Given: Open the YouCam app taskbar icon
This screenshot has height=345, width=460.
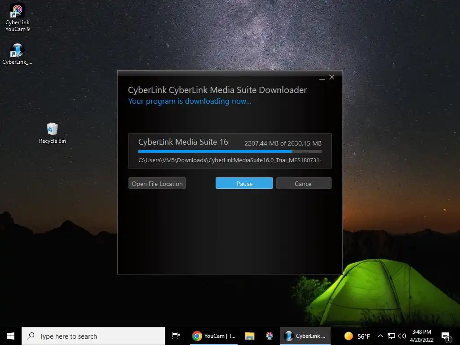Looking at the screenshot, I should 270,336.
